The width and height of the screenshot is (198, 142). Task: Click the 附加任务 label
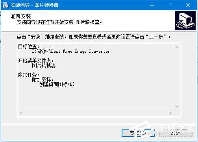[x=28, y=75]
